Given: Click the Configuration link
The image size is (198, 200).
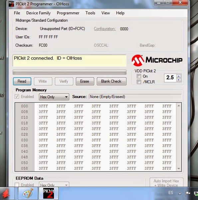Looking at the screenshot, I should tap(105, 29).
